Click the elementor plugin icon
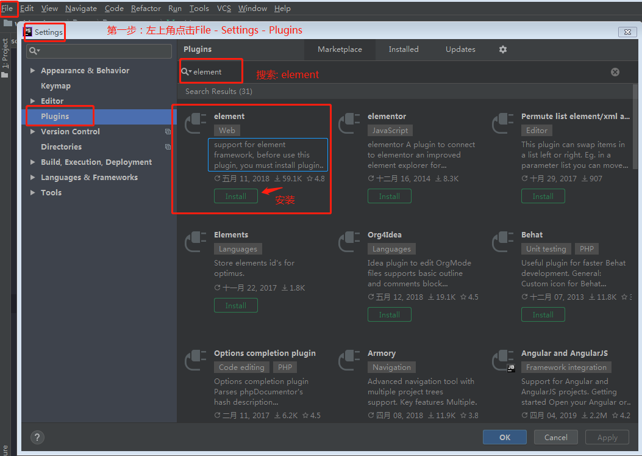The image size is (642, 456). click(x=349, y=123)
